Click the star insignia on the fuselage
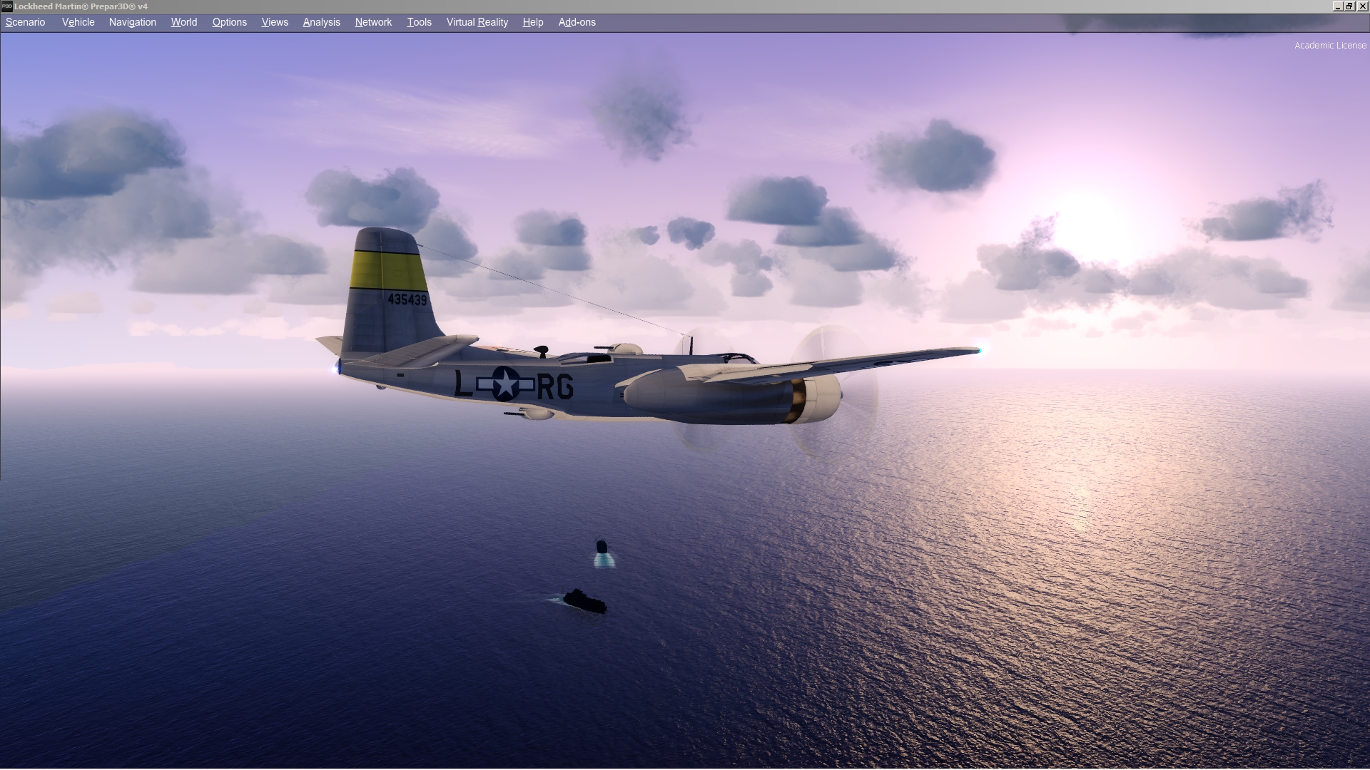This screenshot has width=1370, height=770. point(505,384)
